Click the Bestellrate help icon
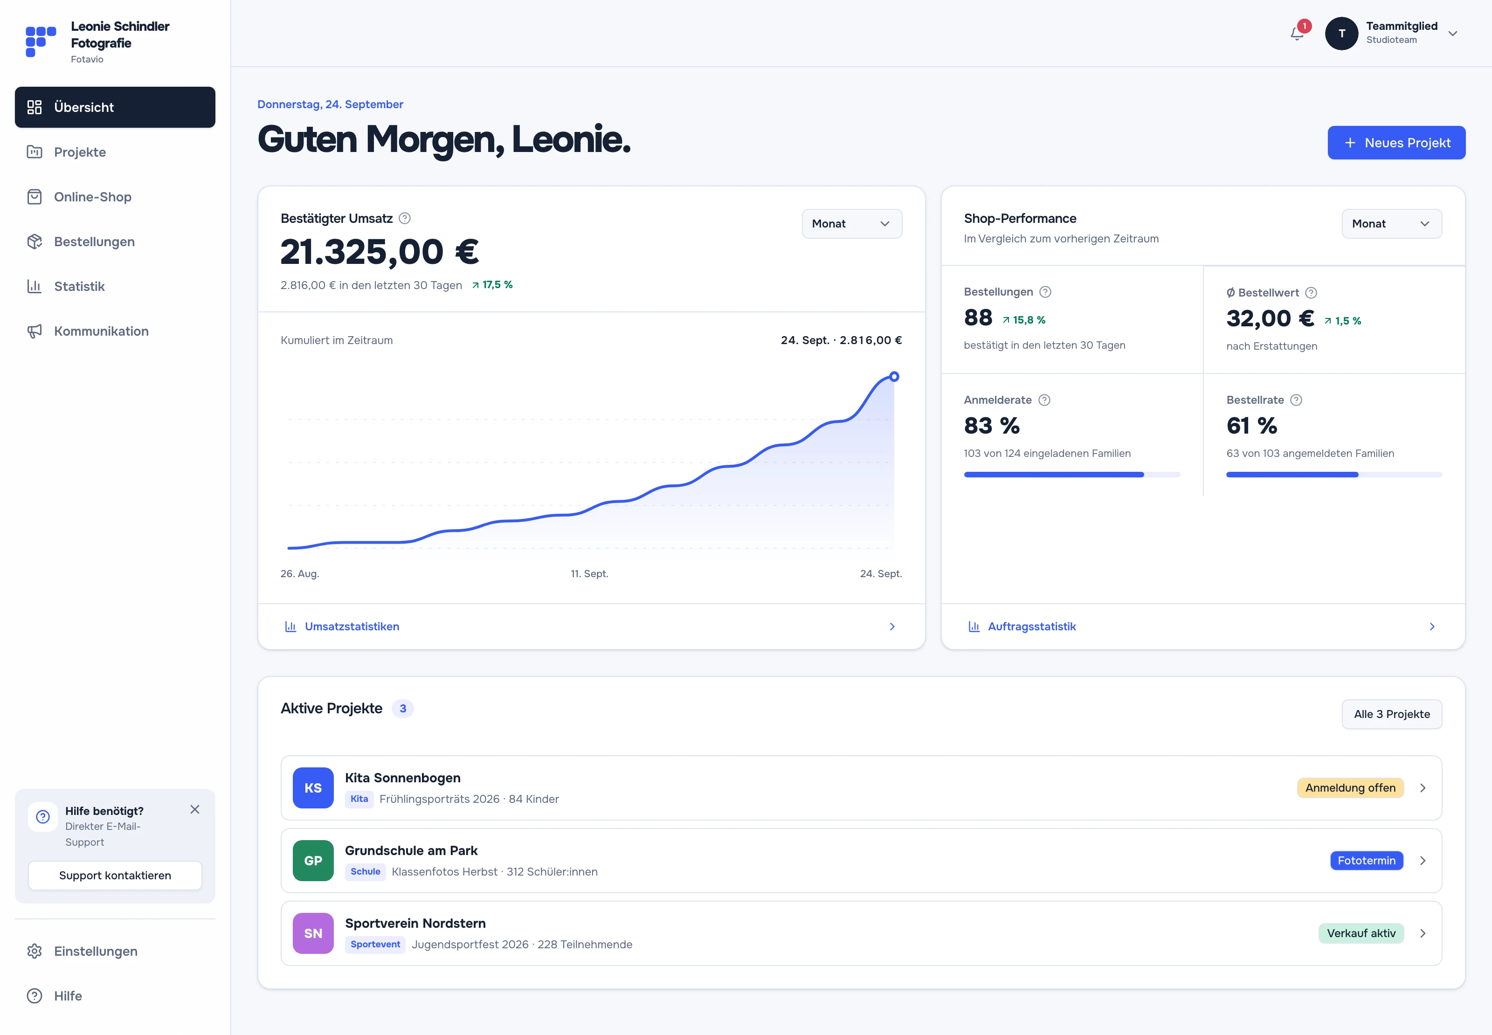Screen dimensions: 1492x1035 point(1296,400)
